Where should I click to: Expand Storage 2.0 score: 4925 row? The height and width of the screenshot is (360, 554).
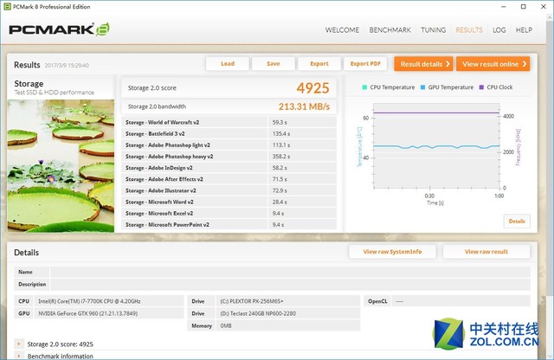point(19,344)
